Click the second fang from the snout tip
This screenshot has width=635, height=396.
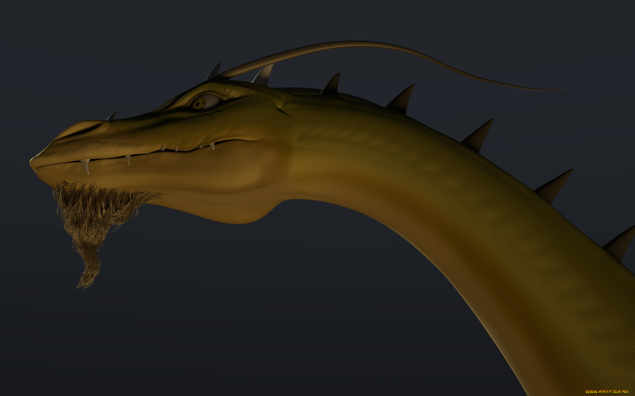pyautogui.click(x=127, y=160)
